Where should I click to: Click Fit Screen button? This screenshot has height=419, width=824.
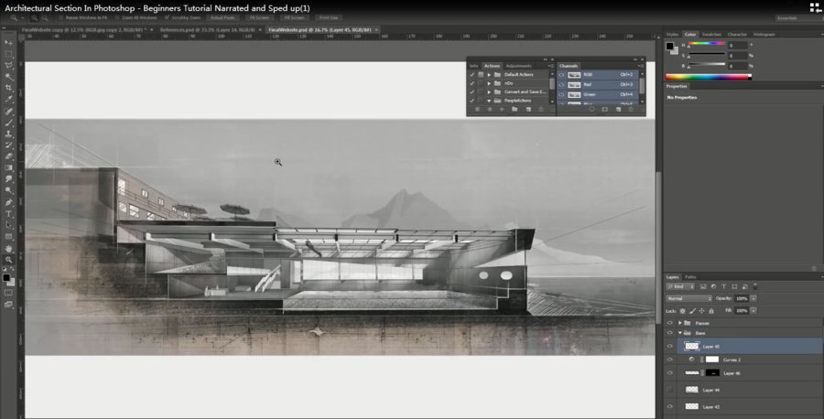[x=260, y=18]
